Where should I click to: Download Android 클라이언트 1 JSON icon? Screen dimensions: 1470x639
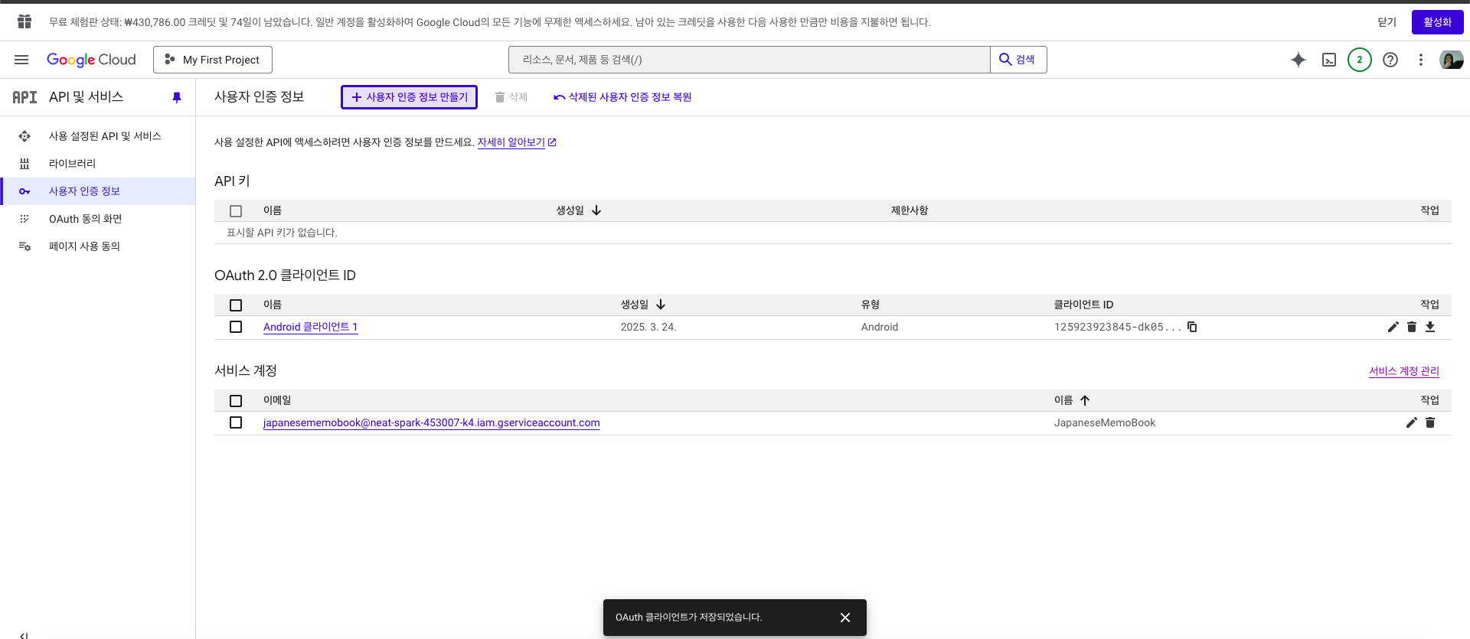[x=1430, y=327]
